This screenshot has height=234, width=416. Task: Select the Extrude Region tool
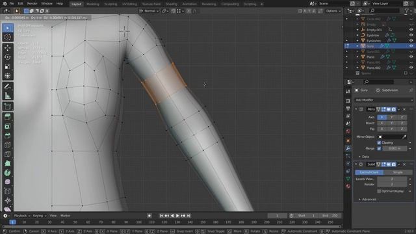pos(8,117)
